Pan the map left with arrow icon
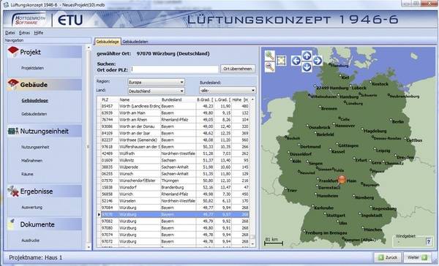This screenshot has height=266, width=439. tap(296, 61)
